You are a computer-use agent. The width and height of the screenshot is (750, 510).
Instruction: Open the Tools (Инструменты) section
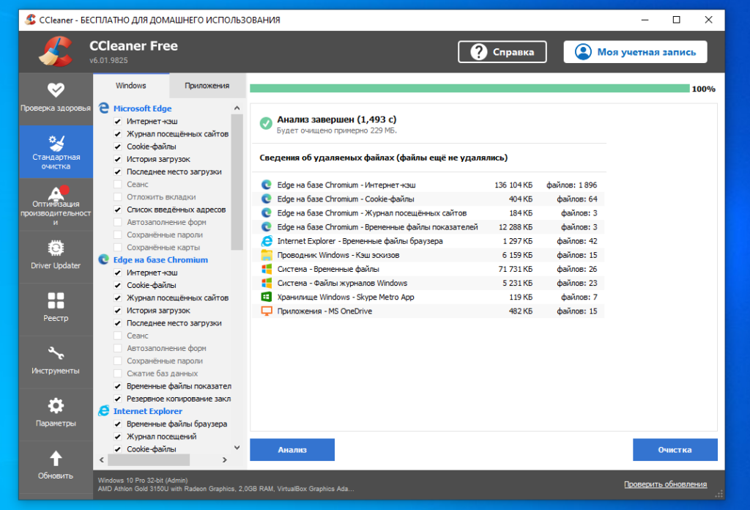(x=56, y=362)
